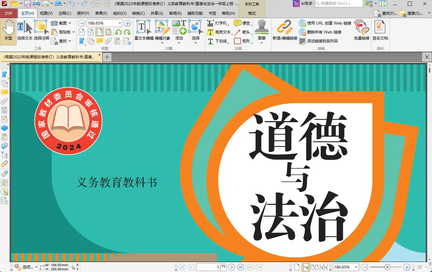Image resolution: width=432 pixels, height=272 pixels.
Task: Set zoom to actual size (1:1) in the ribbon
Action: click(x=82, y=32)
